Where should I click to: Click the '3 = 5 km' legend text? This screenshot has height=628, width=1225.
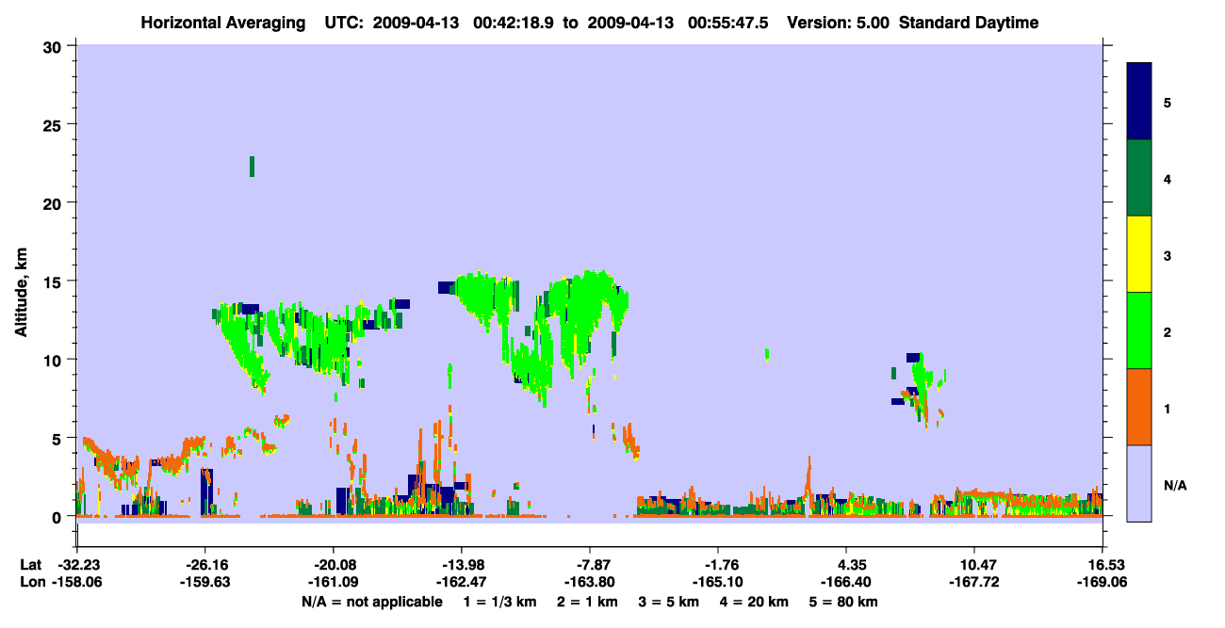tap(670, 602)
